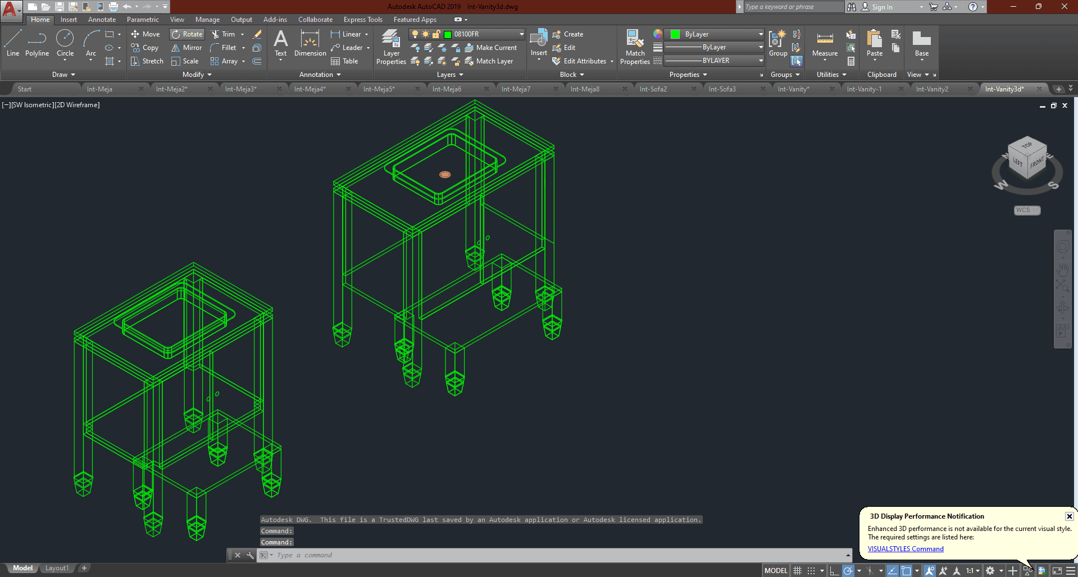
Task: Start the Measure utility
Action: [x=825, y=44]
